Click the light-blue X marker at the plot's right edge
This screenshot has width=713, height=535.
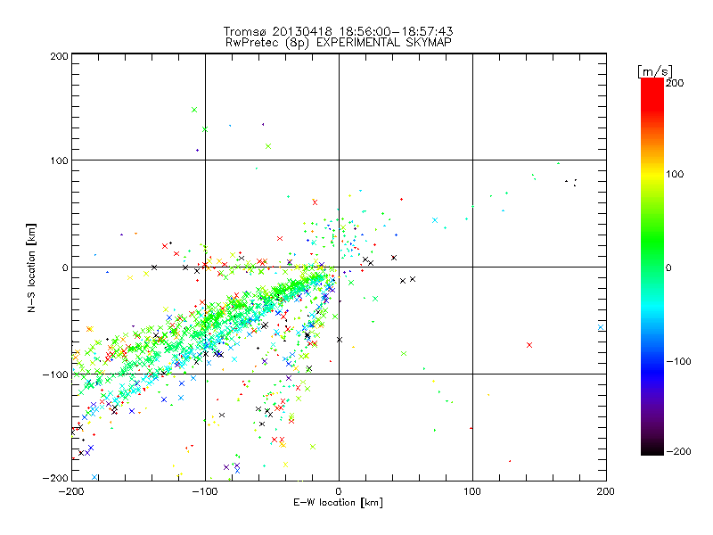click(601, 327)
